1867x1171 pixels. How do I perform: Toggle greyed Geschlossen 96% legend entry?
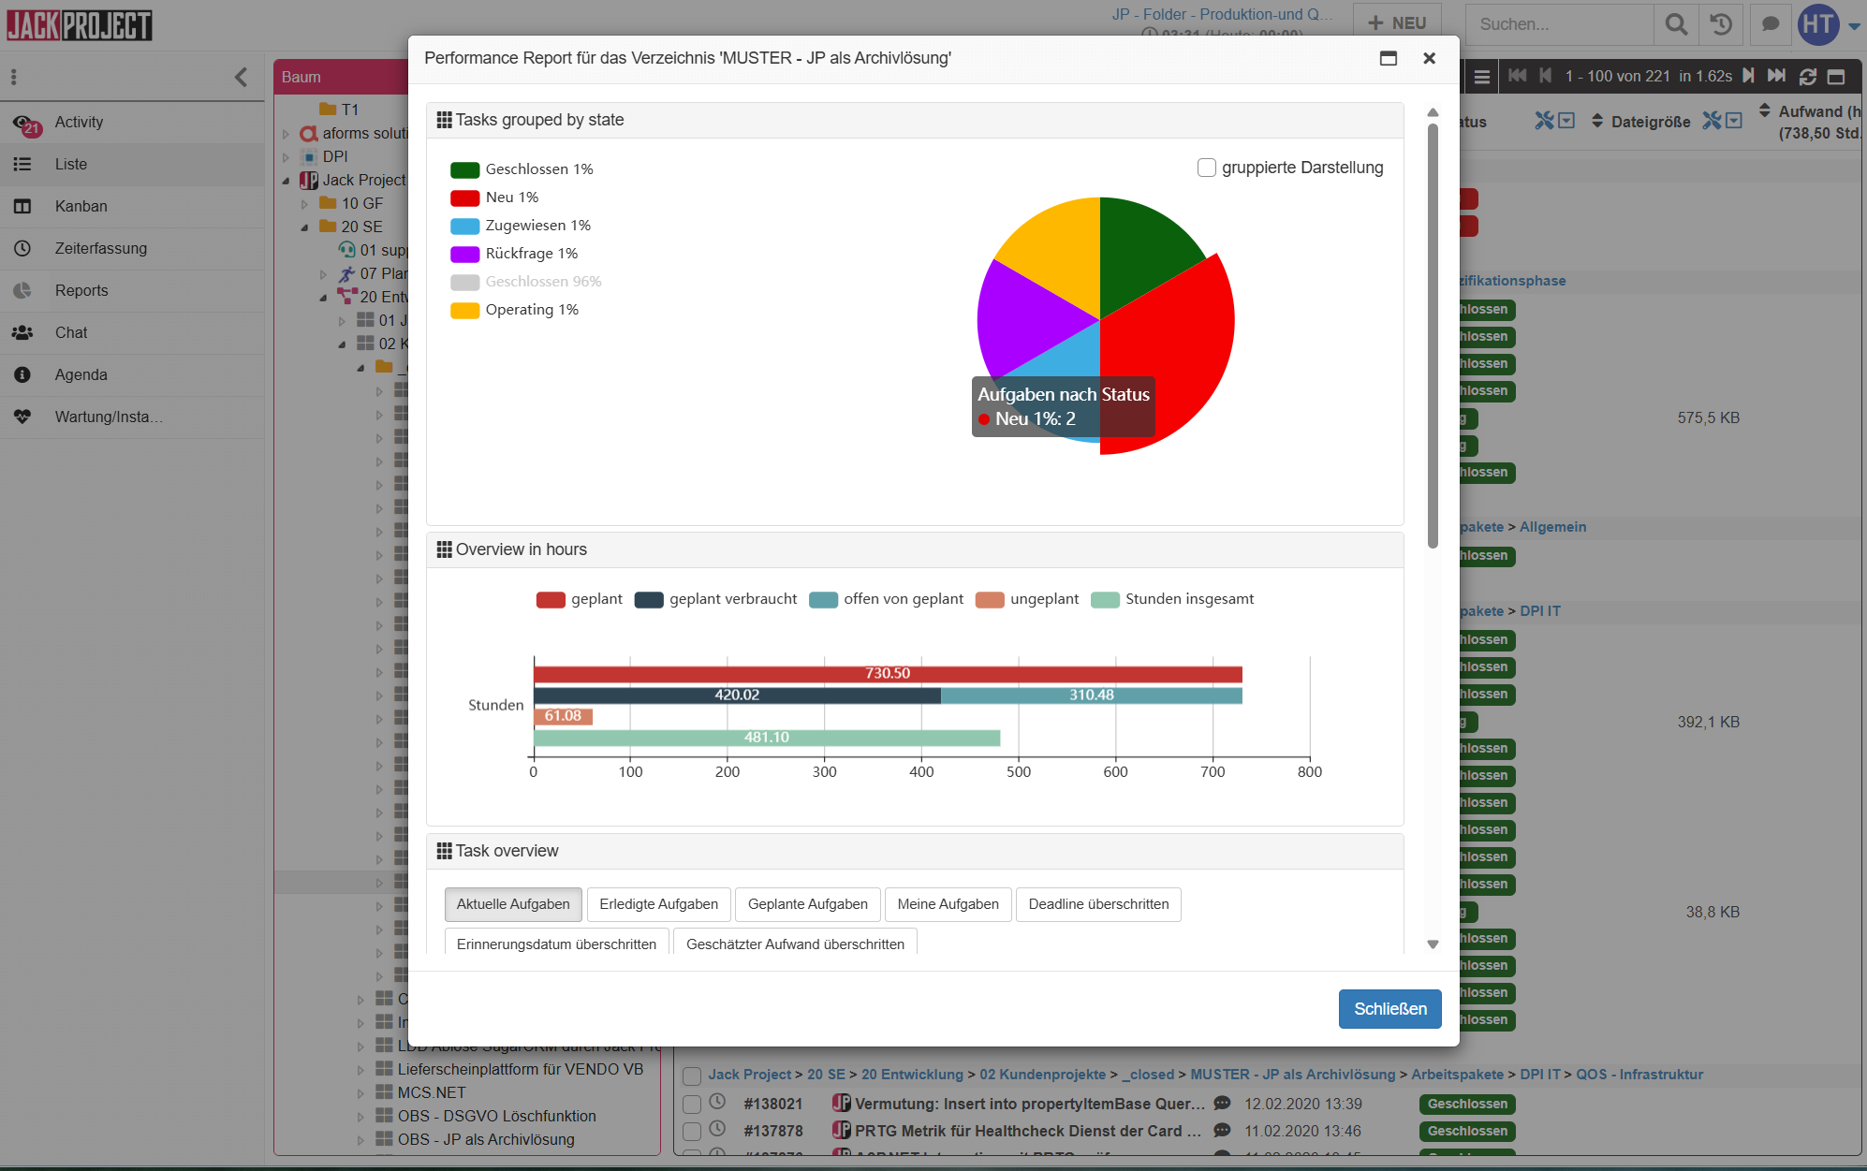click(525, 282)
